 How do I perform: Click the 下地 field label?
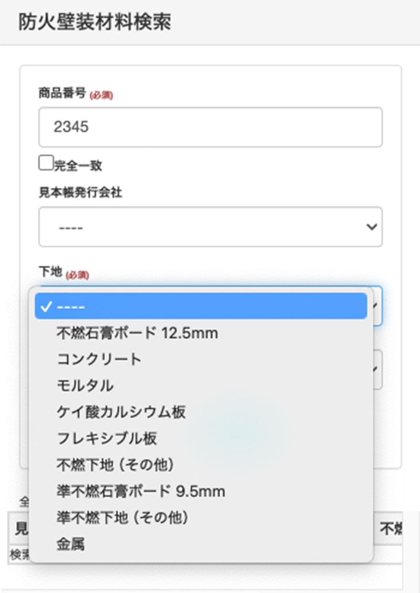pos(50,271)
